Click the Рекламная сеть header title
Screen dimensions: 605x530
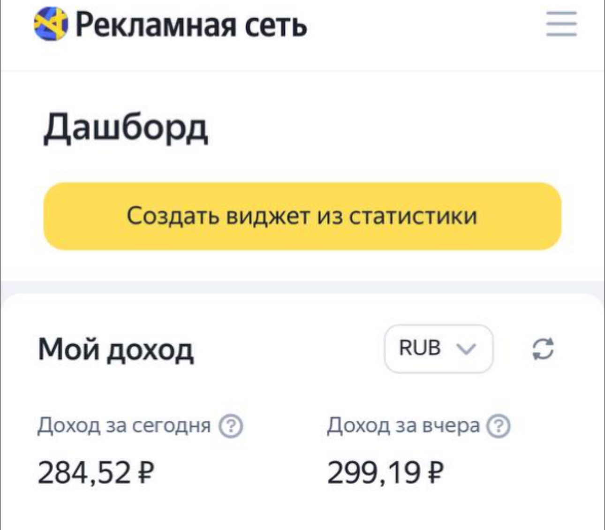[x=191, y=25]
